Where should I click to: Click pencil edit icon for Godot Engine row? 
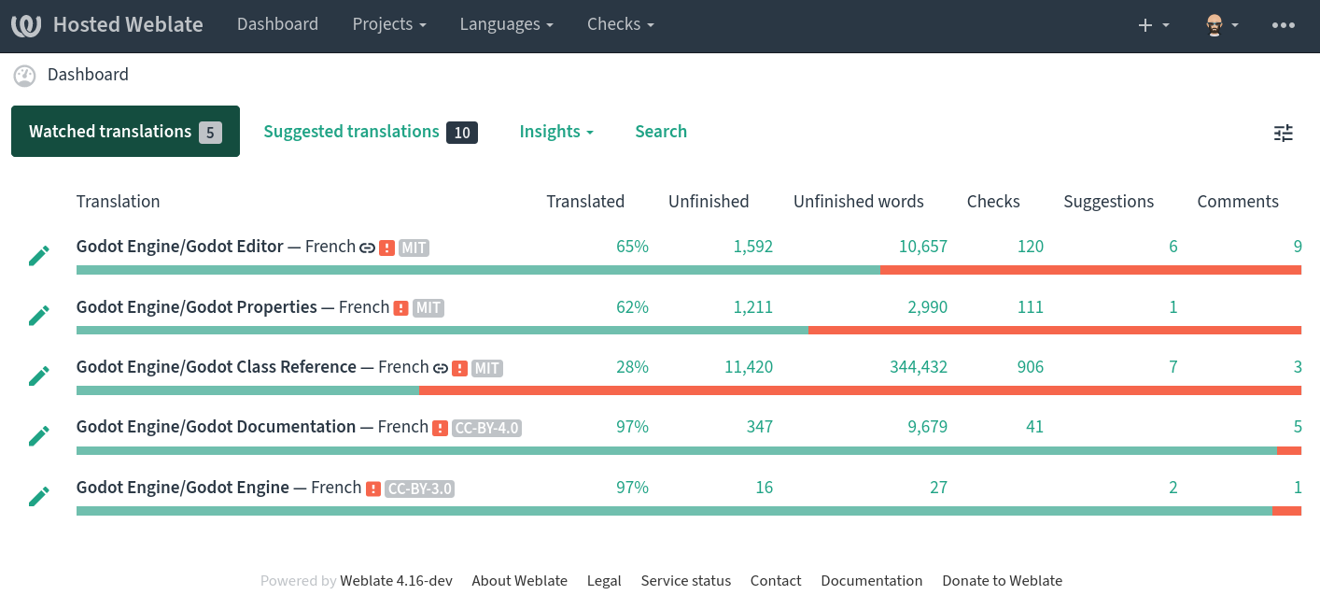click(x=39, y=496)
